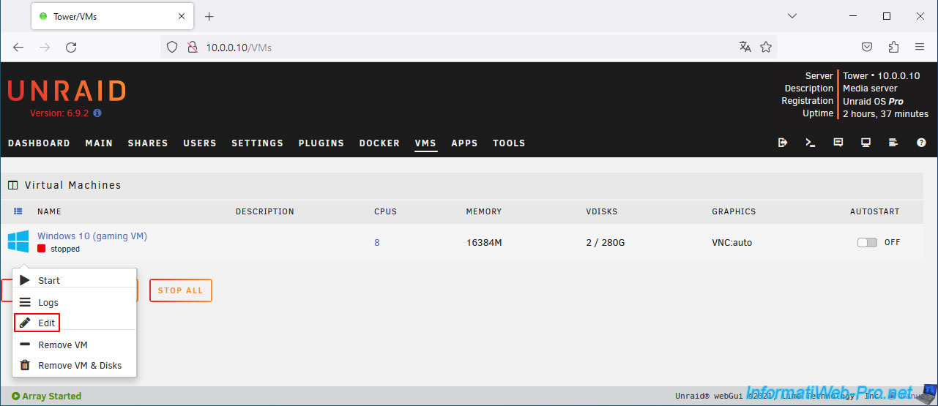The image size is (938, 406).
Task: Click the NAME column header
Action: [49, 211]
